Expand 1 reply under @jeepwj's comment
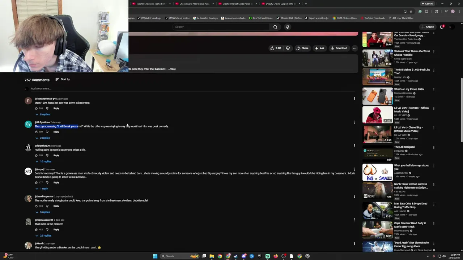 42,188
